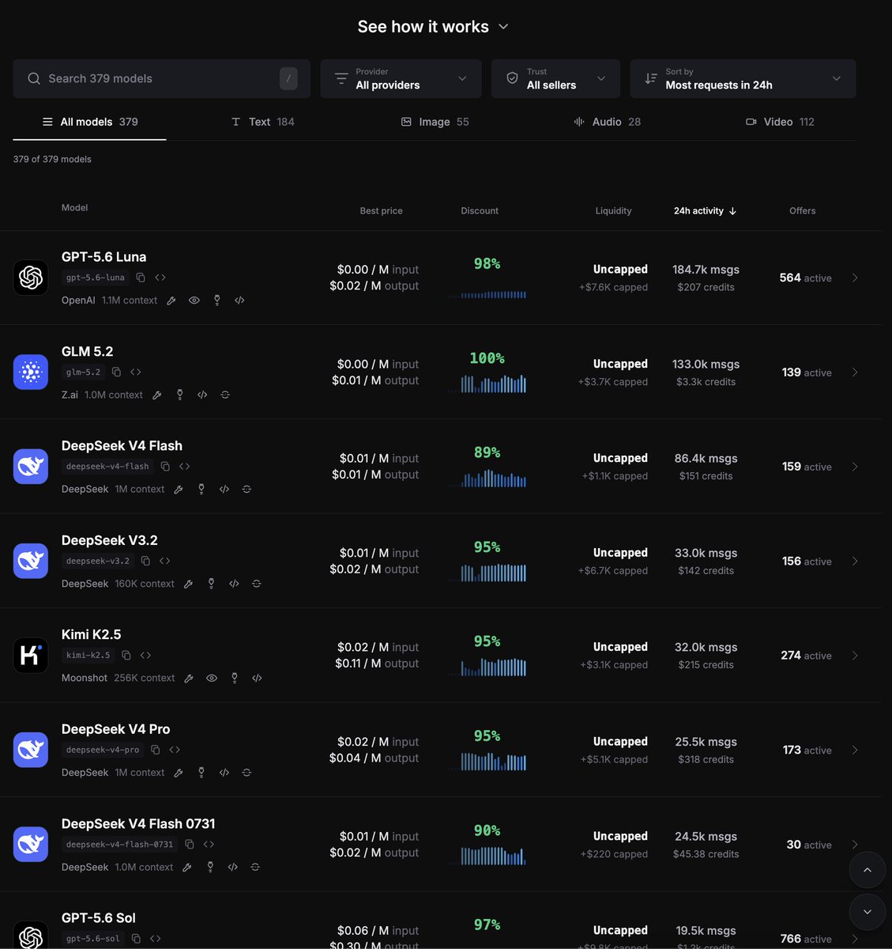Viewport: 892px width, 949px height.
Task: Copy the glm-5.2 model ID
Action: (116, 372)
